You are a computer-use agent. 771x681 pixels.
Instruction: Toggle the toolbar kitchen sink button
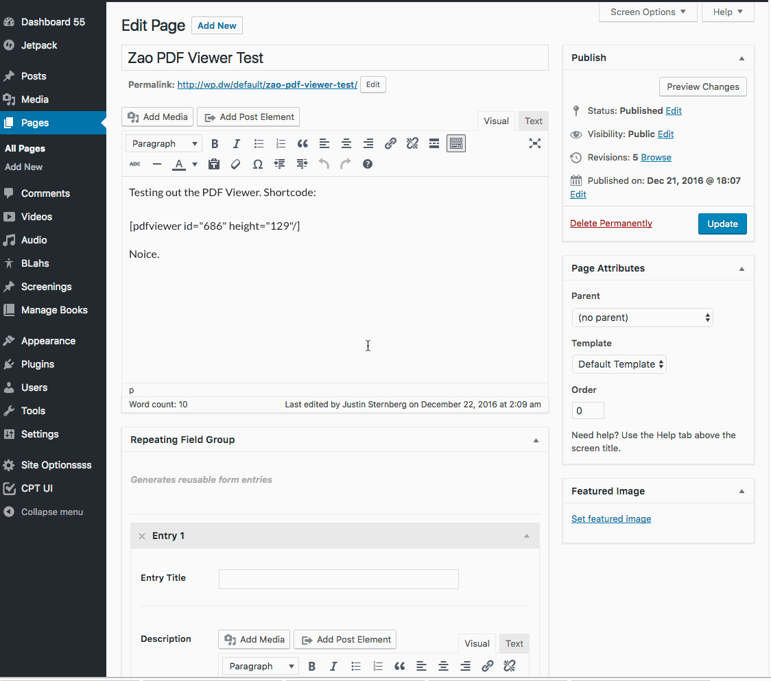(x=456, y=143)
